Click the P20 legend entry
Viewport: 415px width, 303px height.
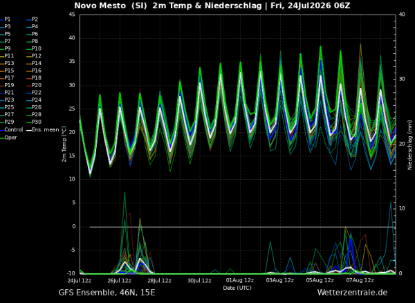coord(34,85)
